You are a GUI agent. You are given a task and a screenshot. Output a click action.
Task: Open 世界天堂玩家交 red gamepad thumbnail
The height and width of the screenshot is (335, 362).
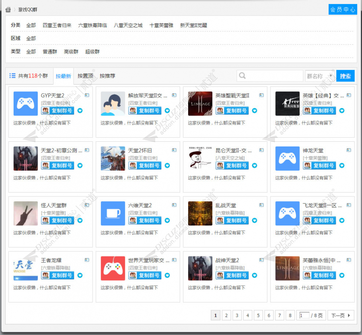click(113, 268)
